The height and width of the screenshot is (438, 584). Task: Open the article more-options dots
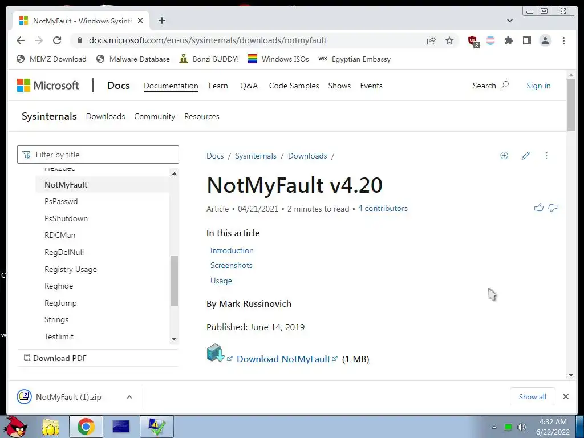click(x=546, y=156)
